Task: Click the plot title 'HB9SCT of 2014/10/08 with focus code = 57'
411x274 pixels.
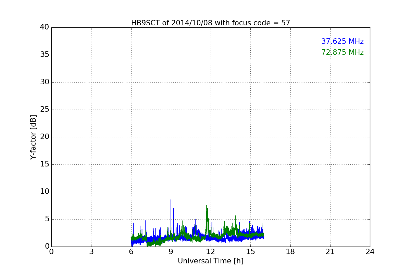Action: click(211, 23)
